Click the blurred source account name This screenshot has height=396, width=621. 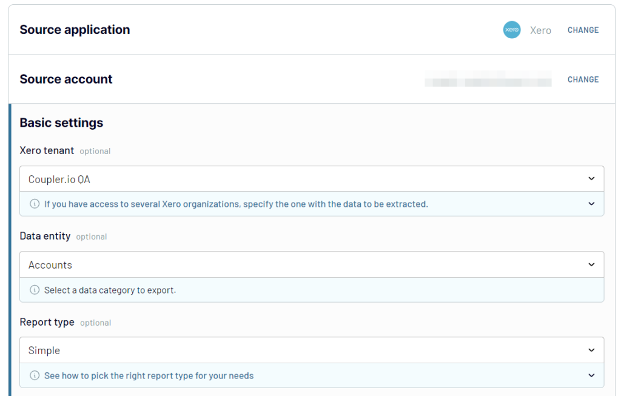488,79
